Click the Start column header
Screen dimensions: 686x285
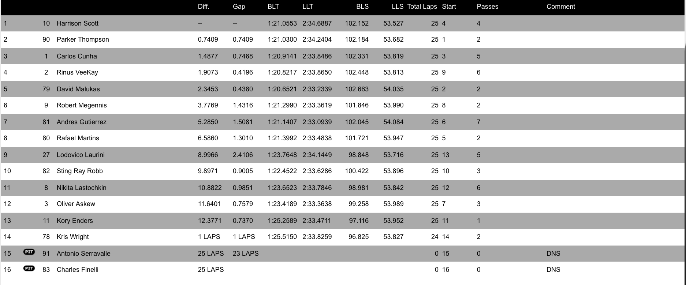(449, 7)
